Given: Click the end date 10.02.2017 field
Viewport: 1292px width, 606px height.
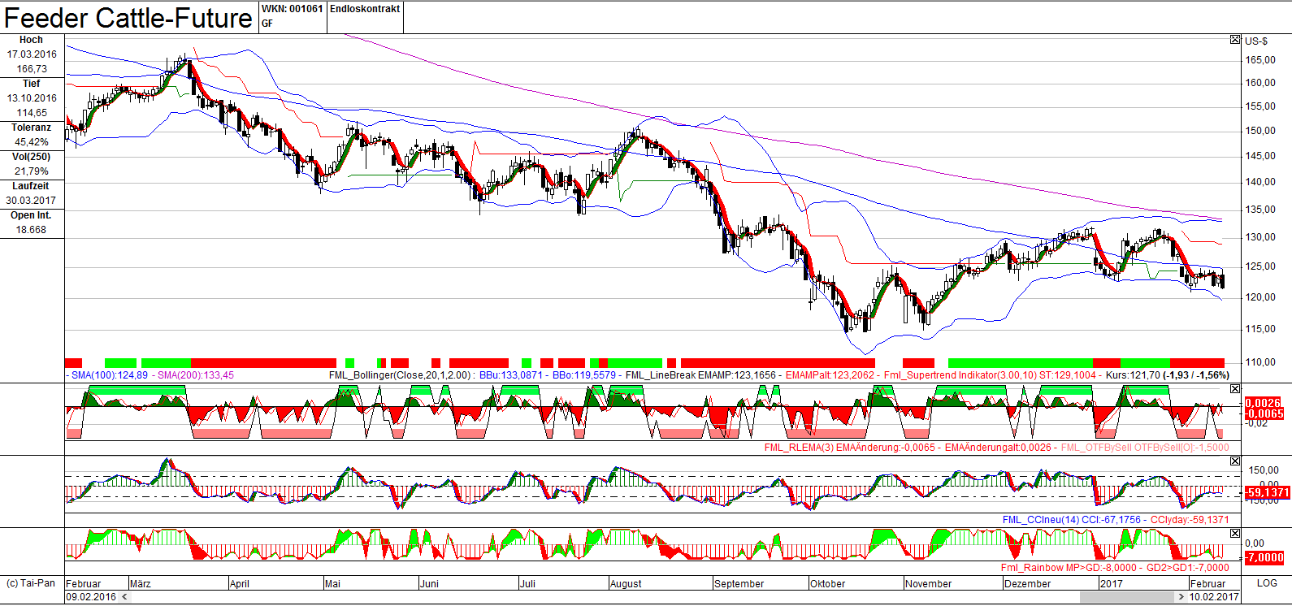Looking at the screenshot, I should [1214, 597].
